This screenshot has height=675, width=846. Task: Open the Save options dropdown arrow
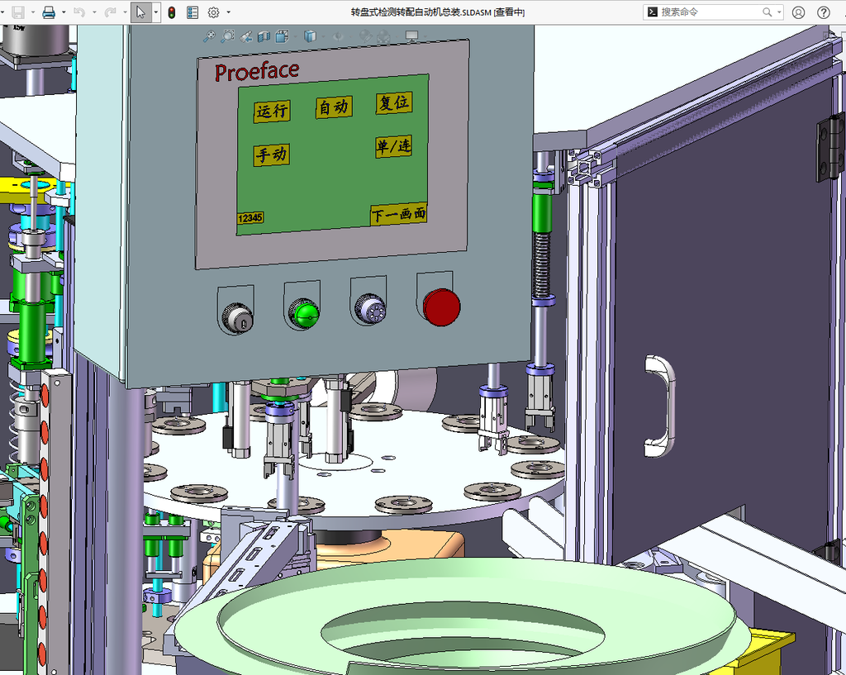click(32, 12)
